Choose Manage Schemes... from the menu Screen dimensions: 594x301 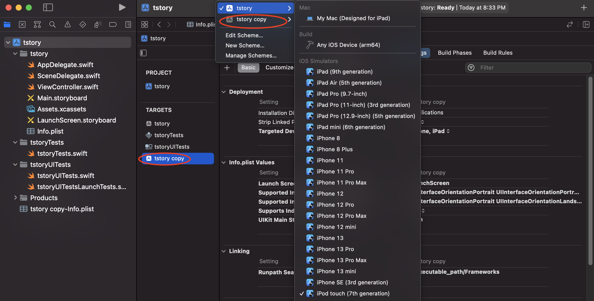pos(251,55)
